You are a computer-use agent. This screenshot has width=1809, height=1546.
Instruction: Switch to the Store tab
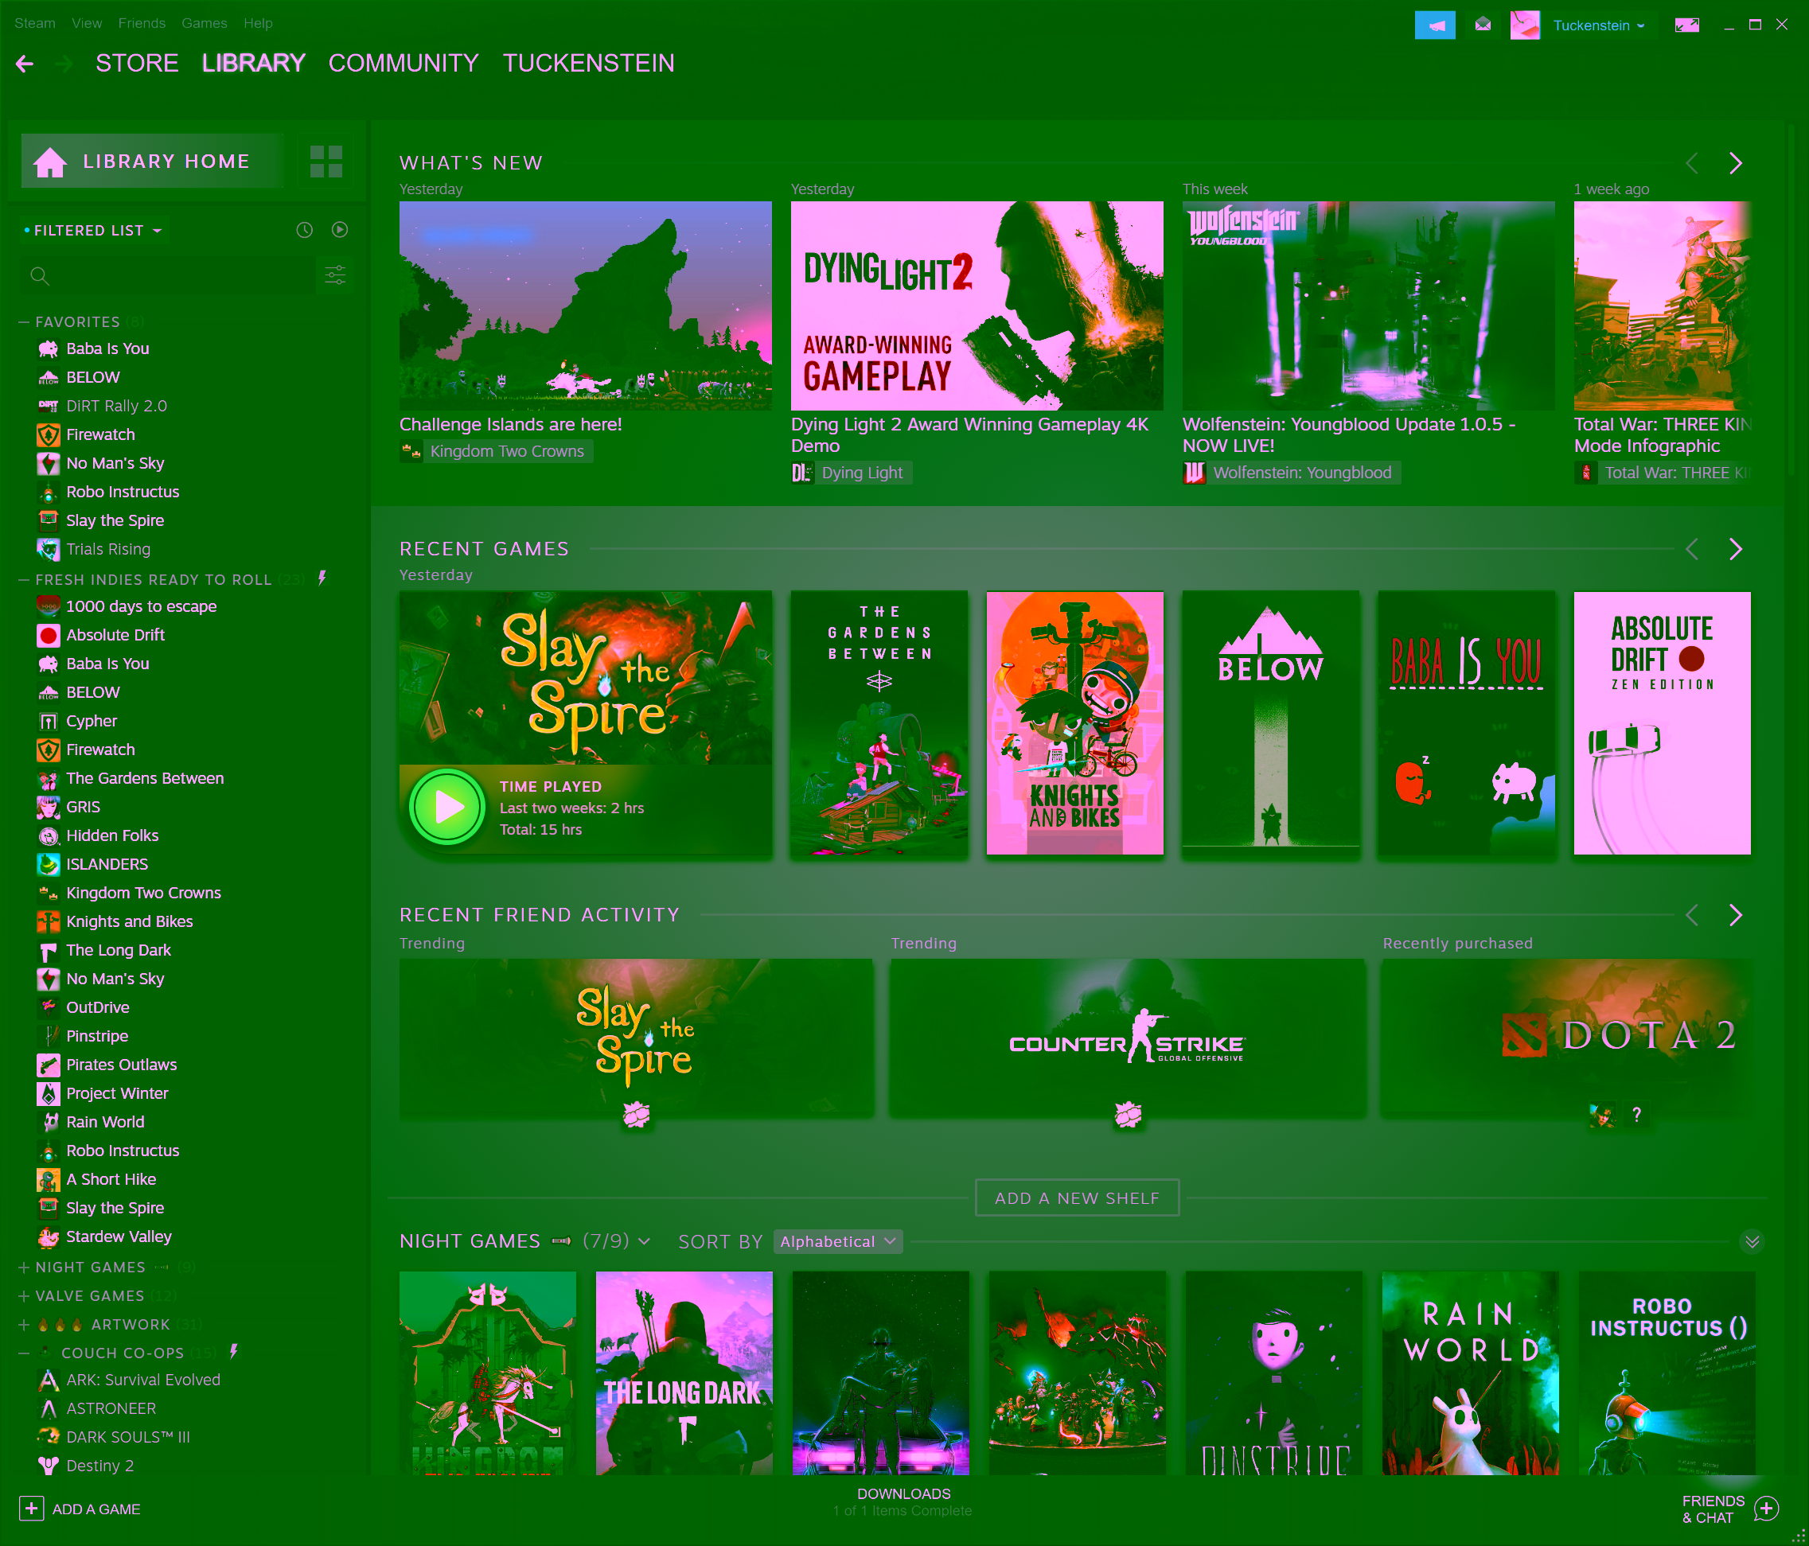pos(137,63)
